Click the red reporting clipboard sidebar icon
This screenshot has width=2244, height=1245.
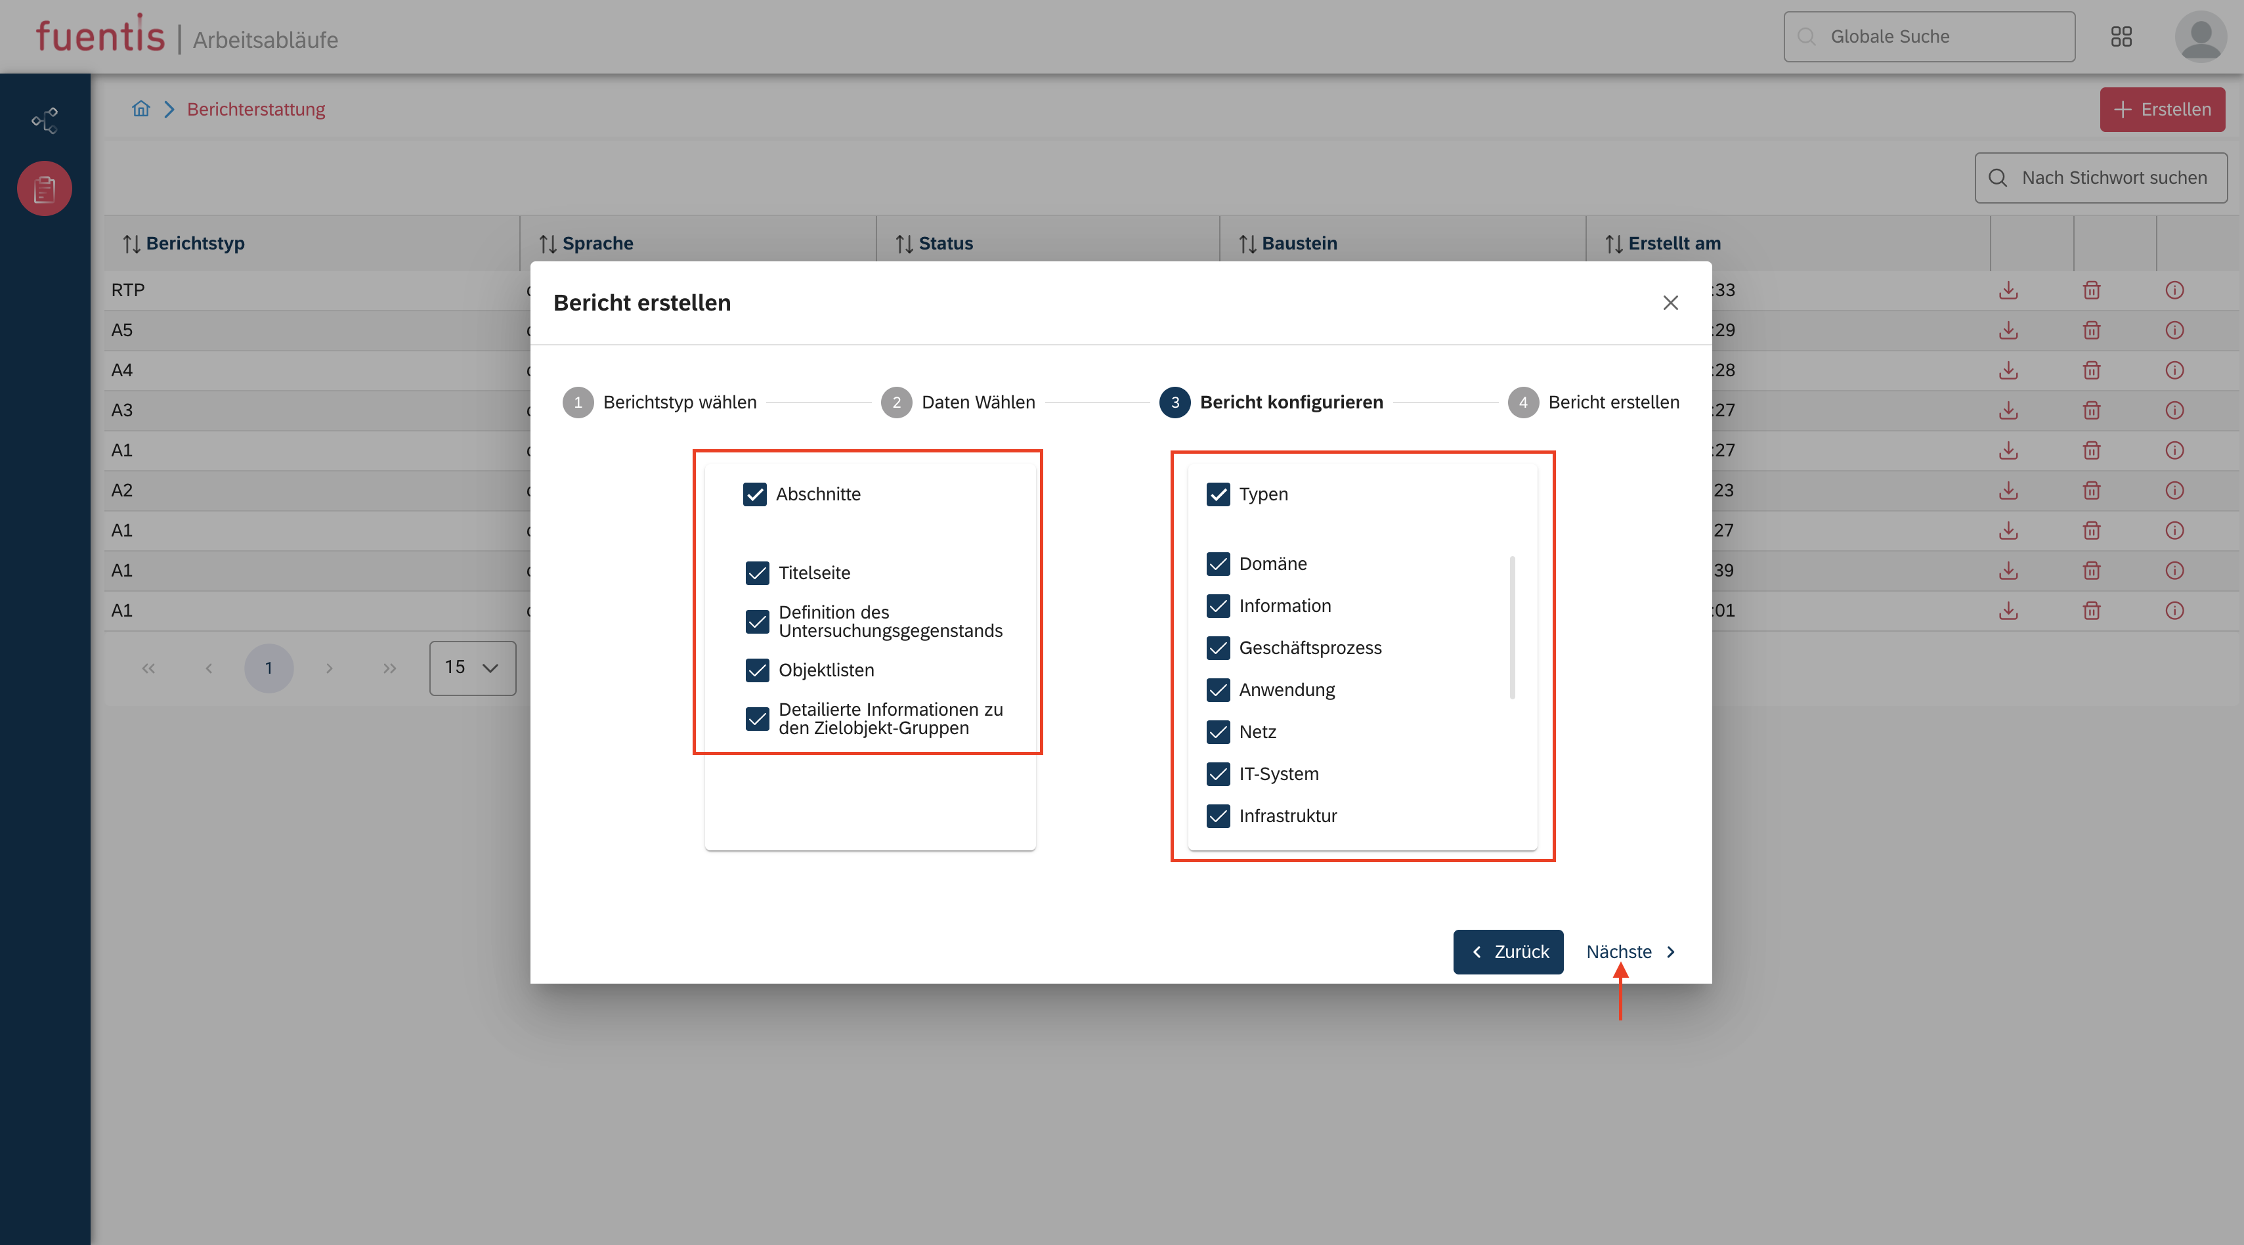click(x=45, y=188)
